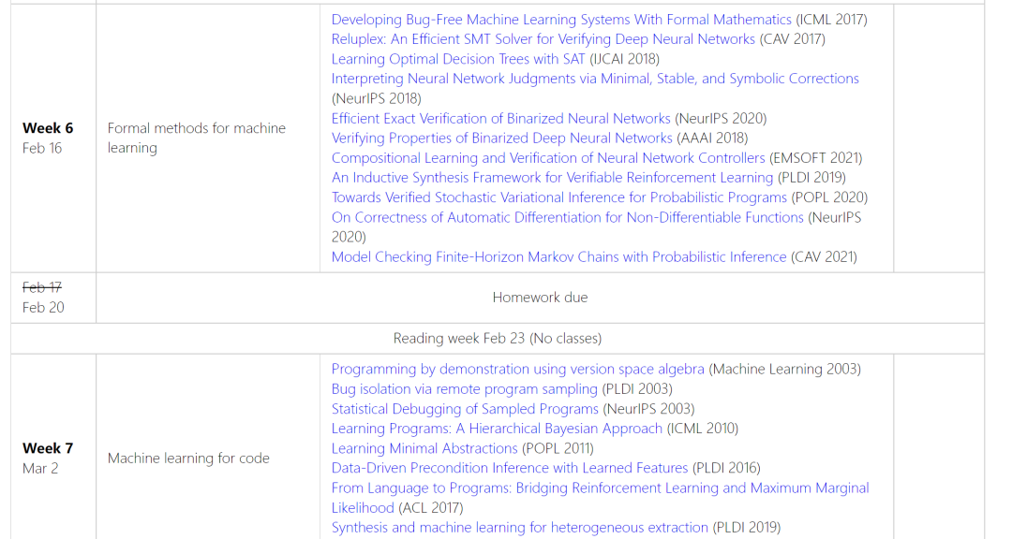This screenshot has width=1012, height=539.
Task: Select the Week 6 row heading cell
Action: (52, 138)
